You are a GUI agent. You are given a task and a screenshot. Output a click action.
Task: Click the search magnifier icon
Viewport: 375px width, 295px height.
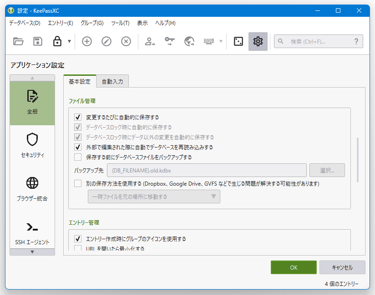[x=281, y=41]
